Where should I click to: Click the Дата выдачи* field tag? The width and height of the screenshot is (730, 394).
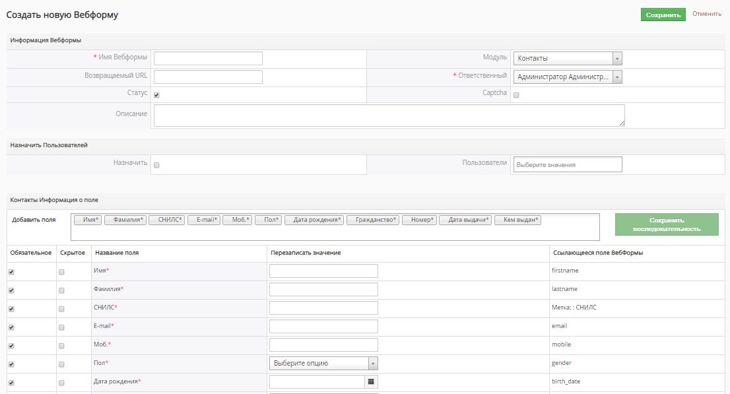click(465, 220)
